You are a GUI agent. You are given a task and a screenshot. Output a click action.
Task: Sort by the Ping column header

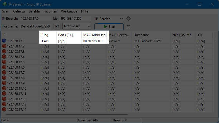47,35
